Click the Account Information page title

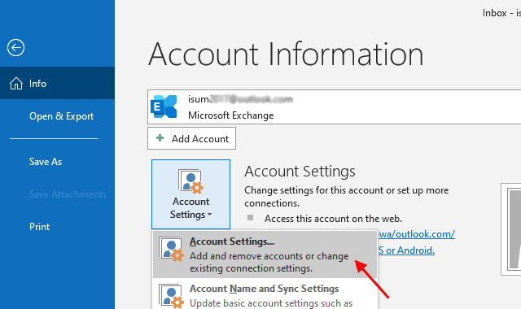coord(286,54)
